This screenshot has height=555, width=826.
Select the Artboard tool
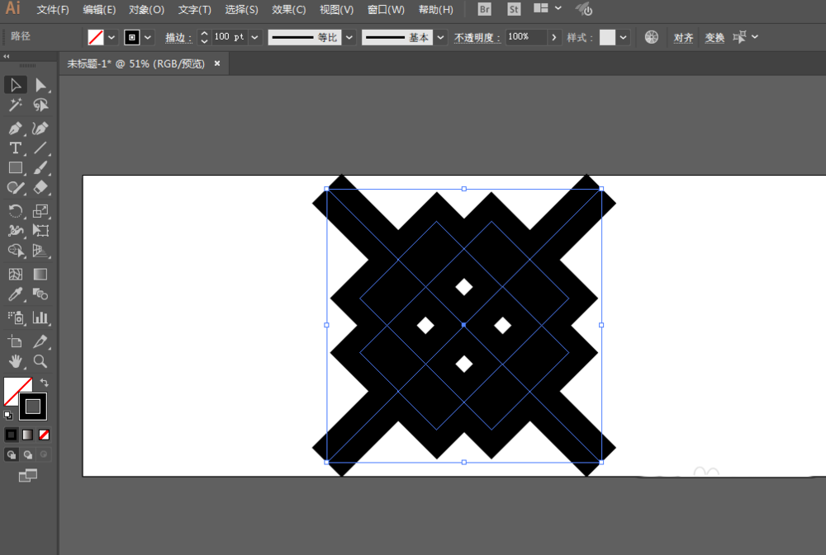[x=15, y=341]
